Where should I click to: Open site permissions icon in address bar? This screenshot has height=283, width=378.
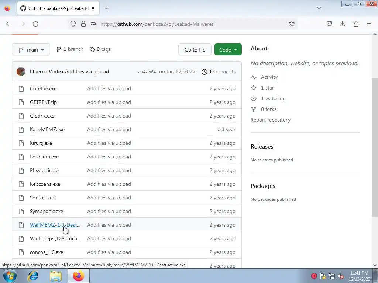point(94,24)
